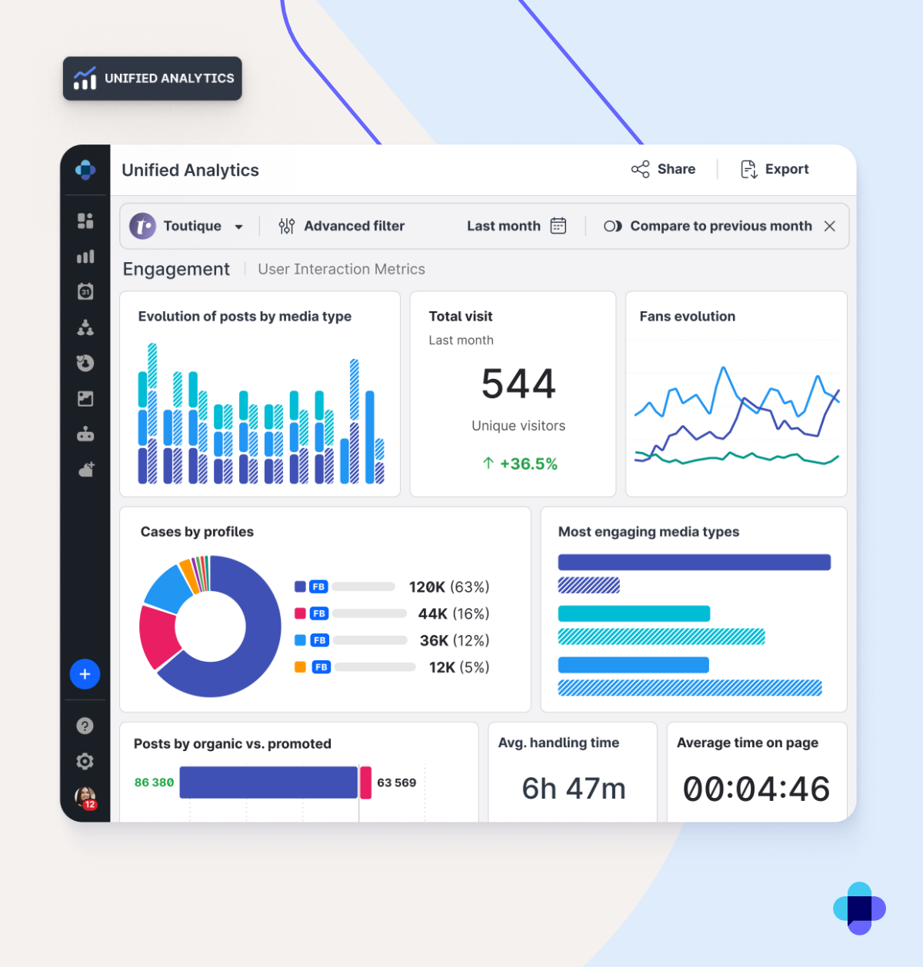Image resolution: width=923 pixels, height=967 pixels.
Task: Click the blue plus floating action button
Action: (x=85, y=674)
